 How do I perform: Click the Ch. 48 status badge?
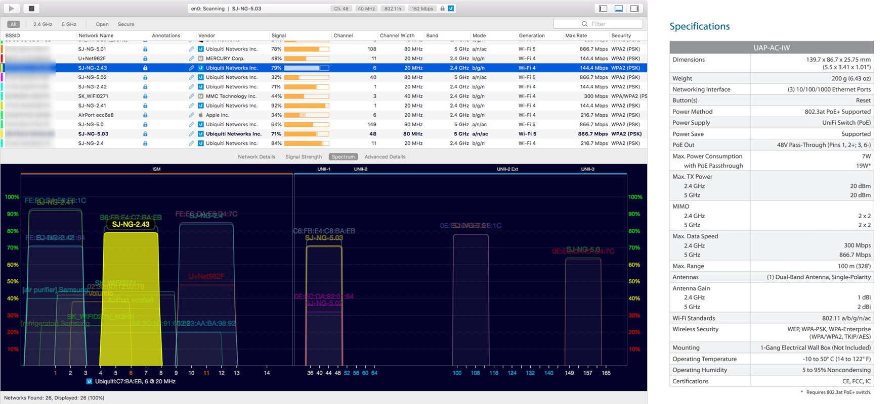point(341,9)
